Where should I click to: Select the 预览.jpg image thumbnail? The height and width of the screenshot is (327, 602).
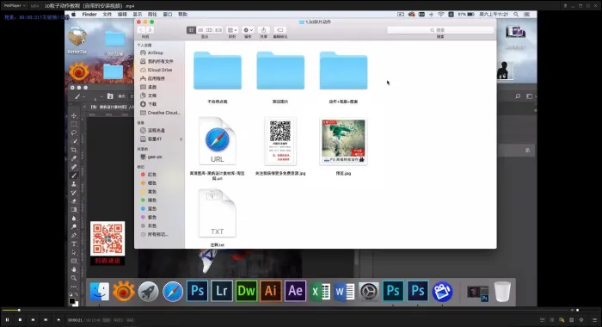(x=343, y=141)
